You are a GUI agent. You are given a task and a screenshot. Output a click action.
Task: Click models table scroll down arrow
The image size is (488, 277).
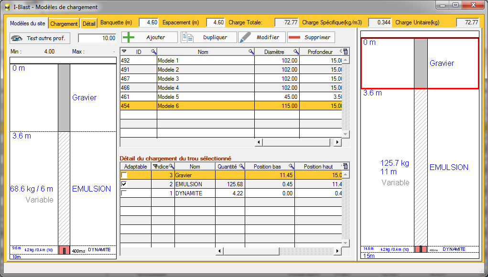coord(346,134)
